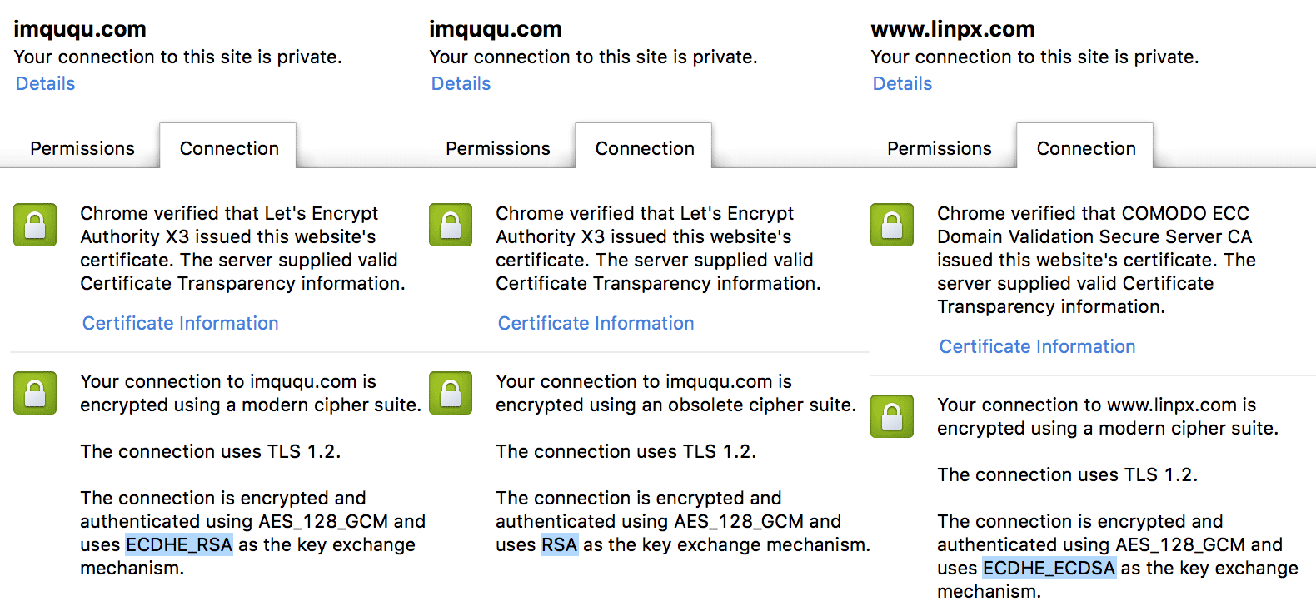Switch to the Permissions tab for www.linpx.com
This screenshot has width=1316, height=616.
pos(940,148)
